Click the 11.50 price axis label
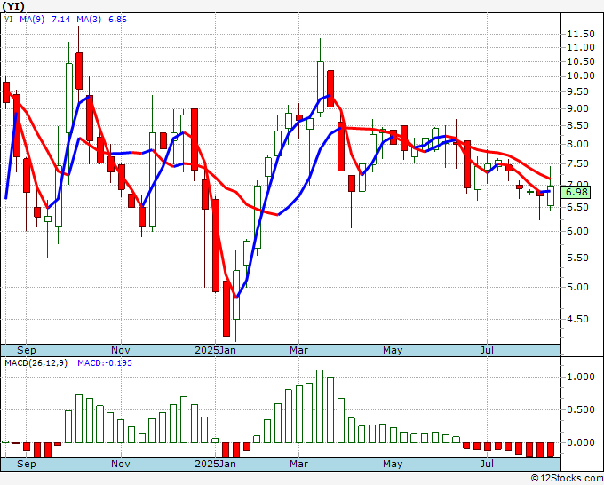The height and width of the screenshot is (485, 604). pos(581,35)
